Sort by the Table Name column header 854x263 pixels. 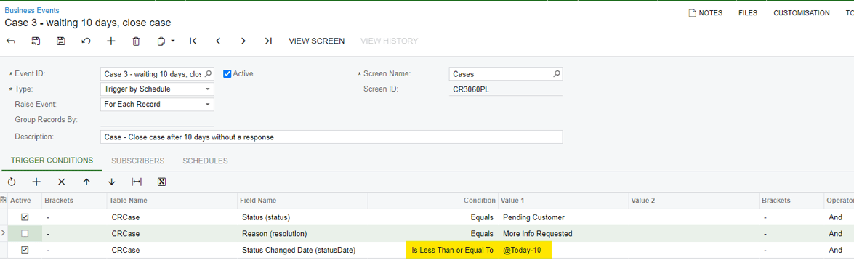coord(172,201)
